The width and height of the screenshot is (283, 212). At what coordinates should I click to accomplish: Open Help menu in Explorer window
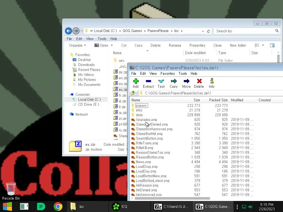[x=114, y=39]
